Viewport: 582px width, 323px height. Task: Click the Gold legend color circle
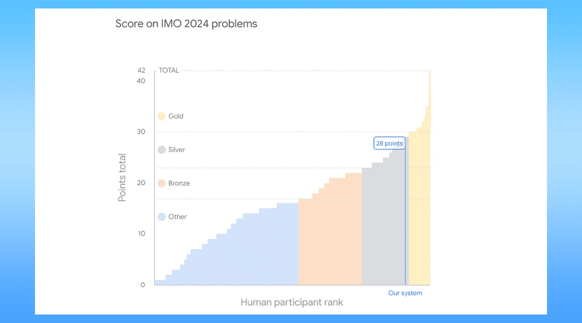point(161,116)
